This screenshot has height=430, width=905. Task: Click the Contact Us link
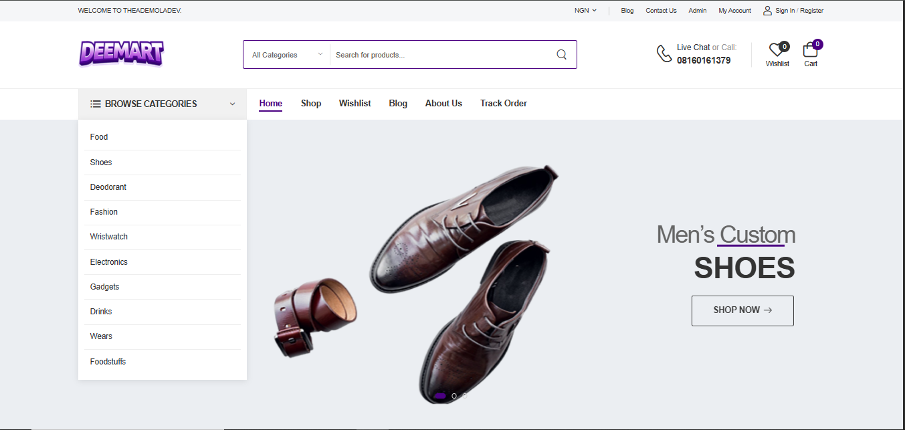[x=661, y=11]
